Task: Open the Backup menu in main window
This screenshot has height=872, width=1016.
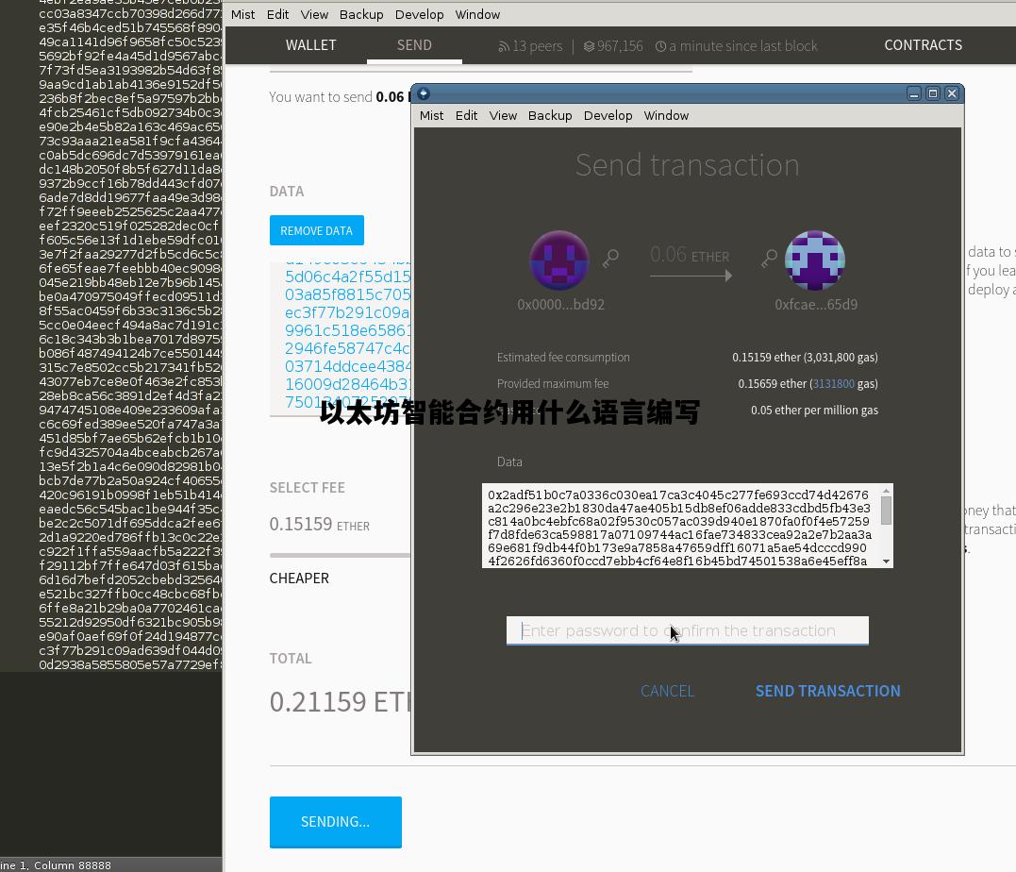Action: pyautogui.click(x=361, y=14)
